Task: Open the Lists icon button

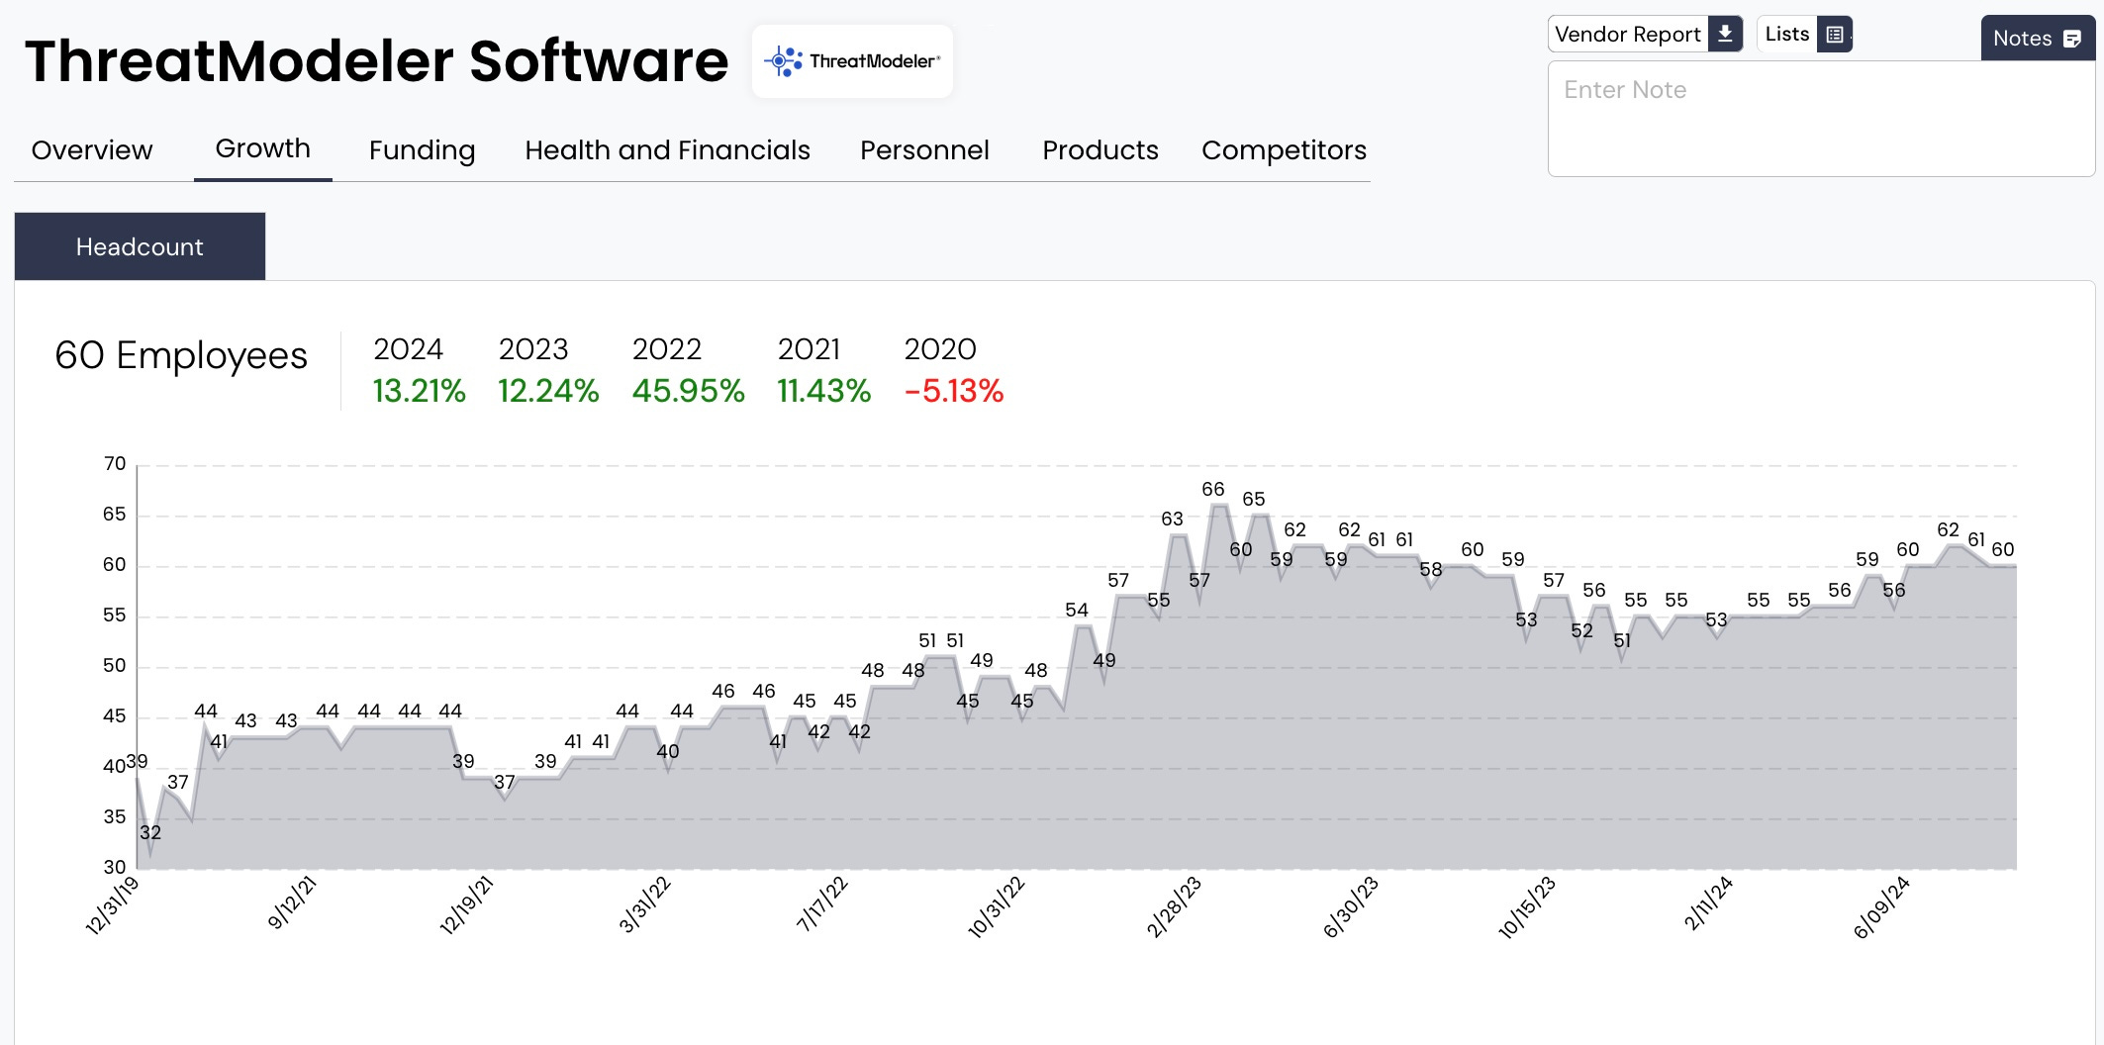Action: tap(1834, 34)
